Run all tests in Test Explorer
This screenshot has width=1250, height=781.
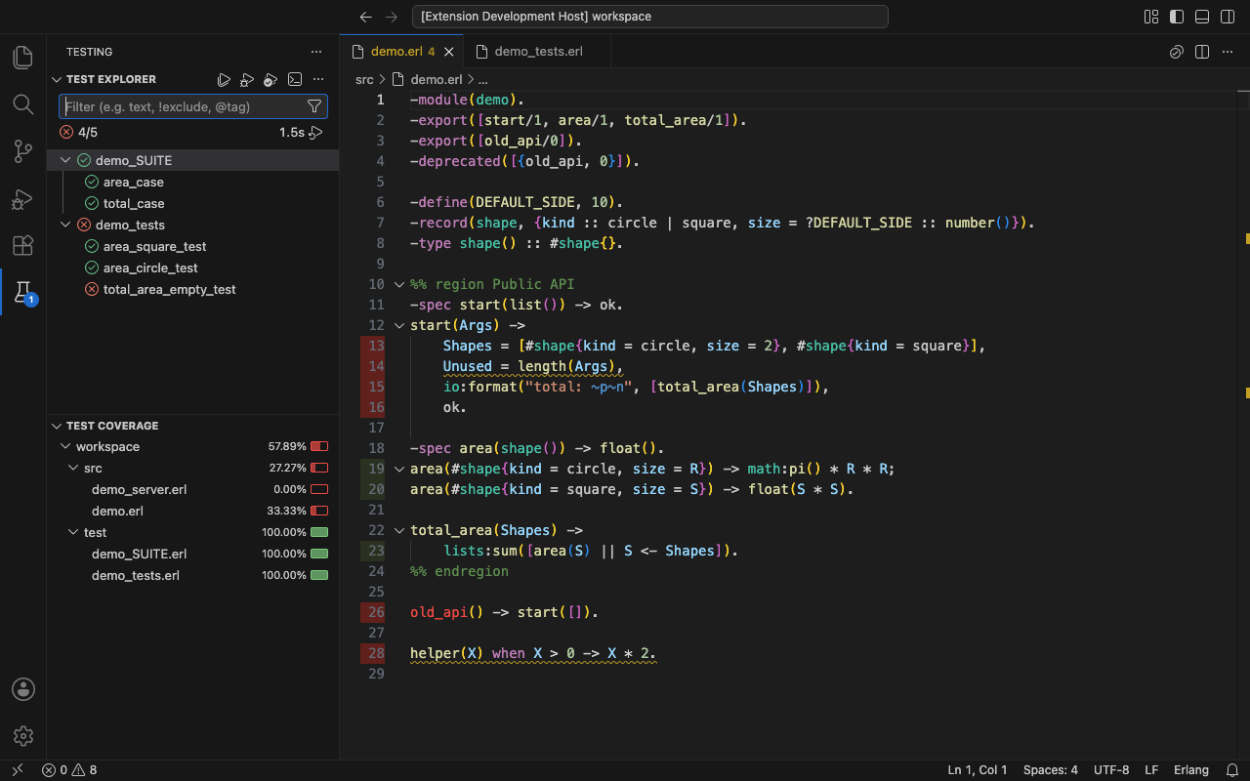224,80
